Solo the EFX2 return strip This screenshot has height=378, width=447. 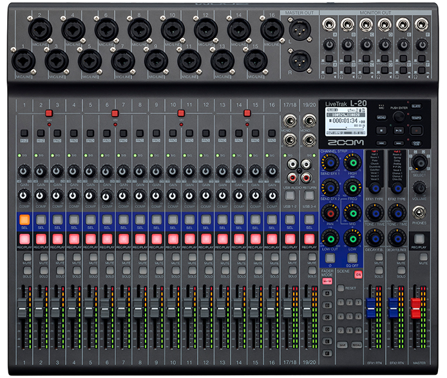point(401,270)
